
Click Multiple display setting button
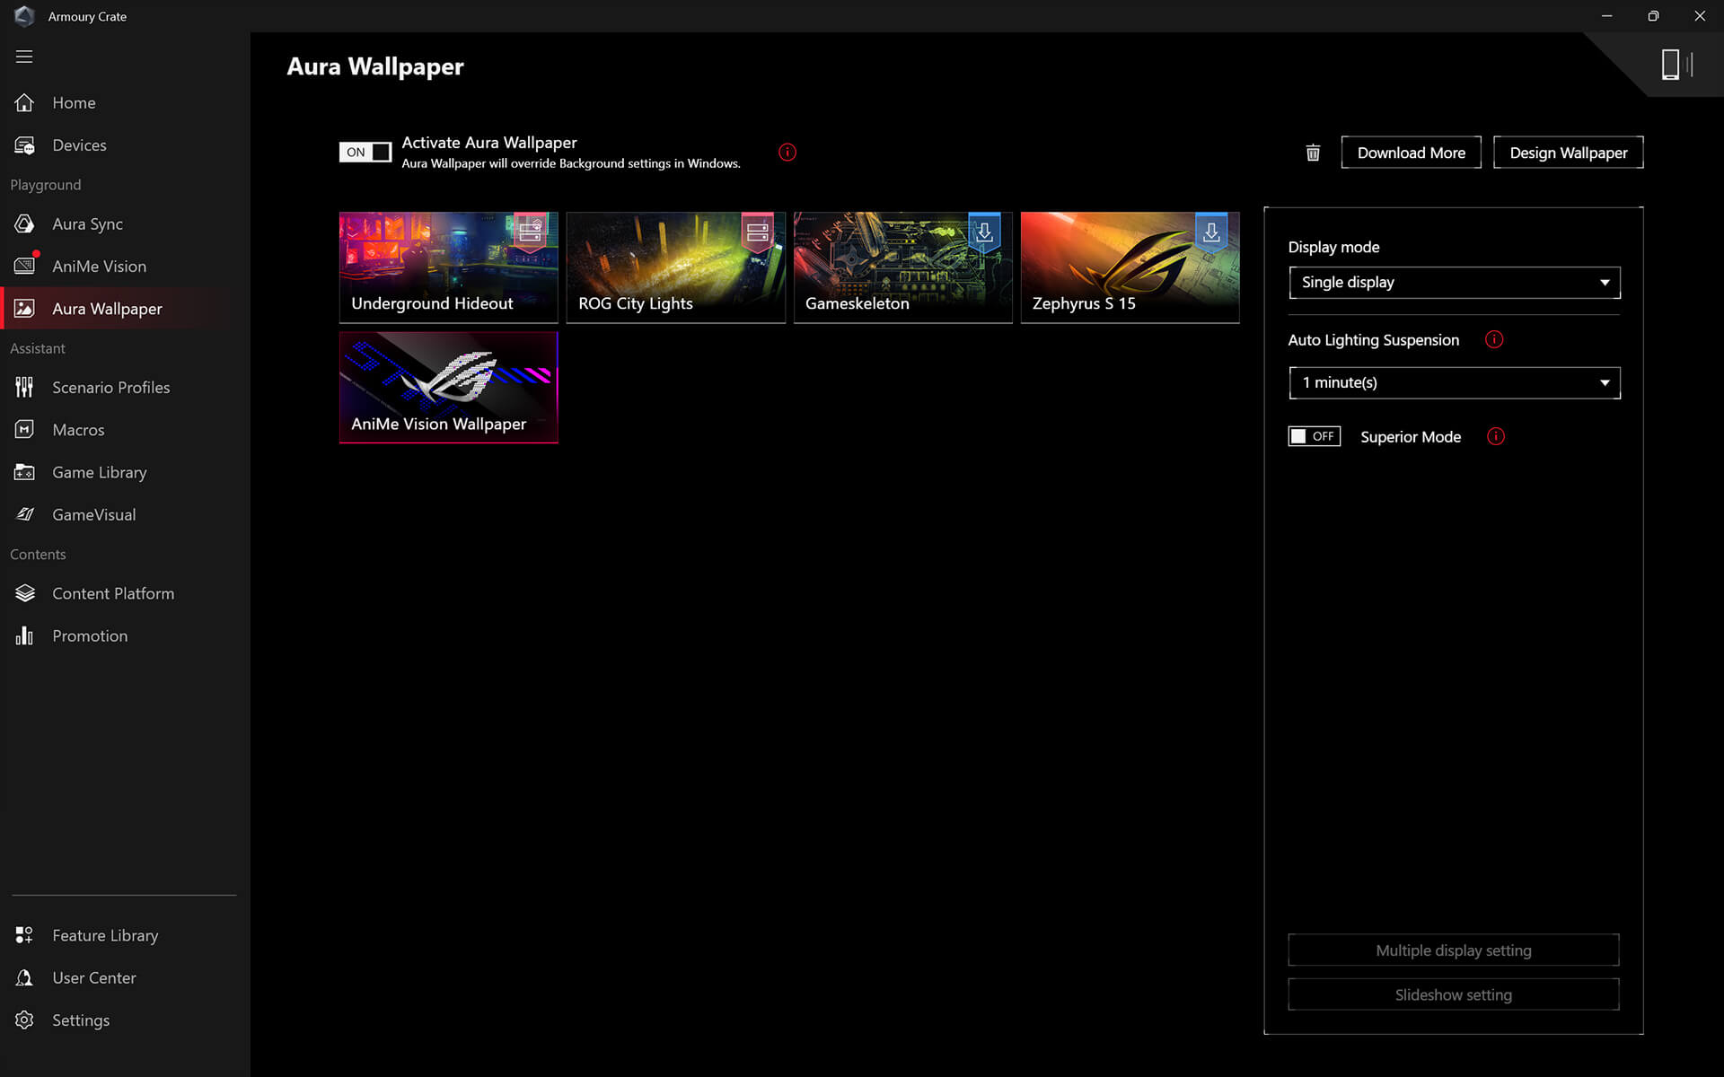coord(1454,950)
